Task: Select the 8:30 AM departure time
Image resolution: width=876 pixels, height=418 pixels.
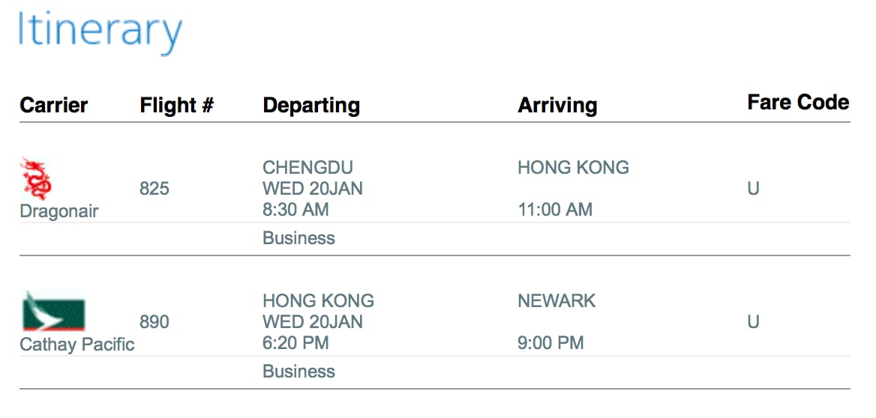Action: click(x=295, y=210)
